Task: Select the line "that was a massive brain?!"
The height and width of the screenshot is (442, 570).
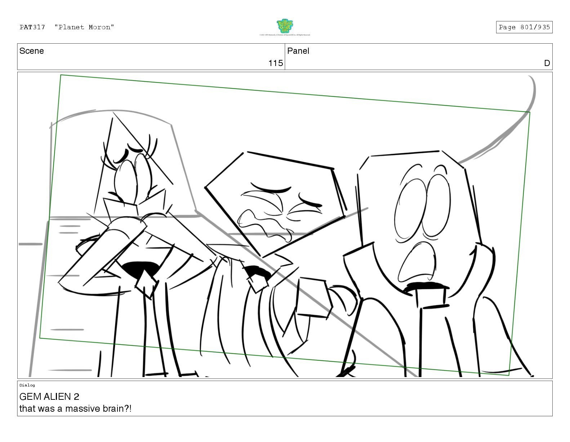Action: pos(75,409)
